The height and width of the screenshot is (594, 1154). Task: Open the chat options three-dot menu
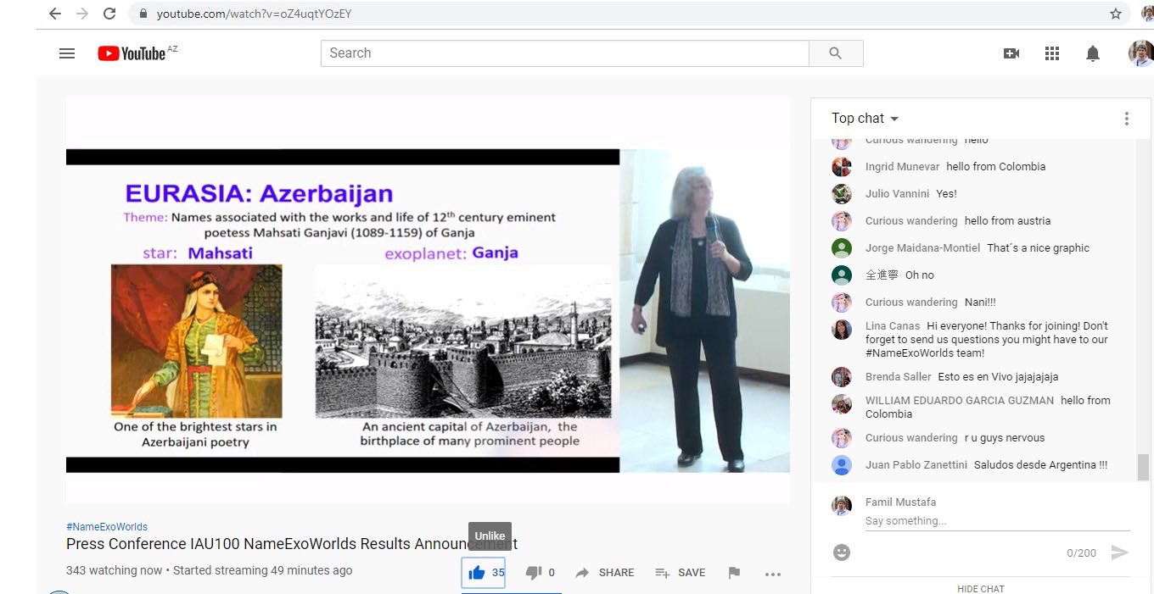[x=1126, y=119]
